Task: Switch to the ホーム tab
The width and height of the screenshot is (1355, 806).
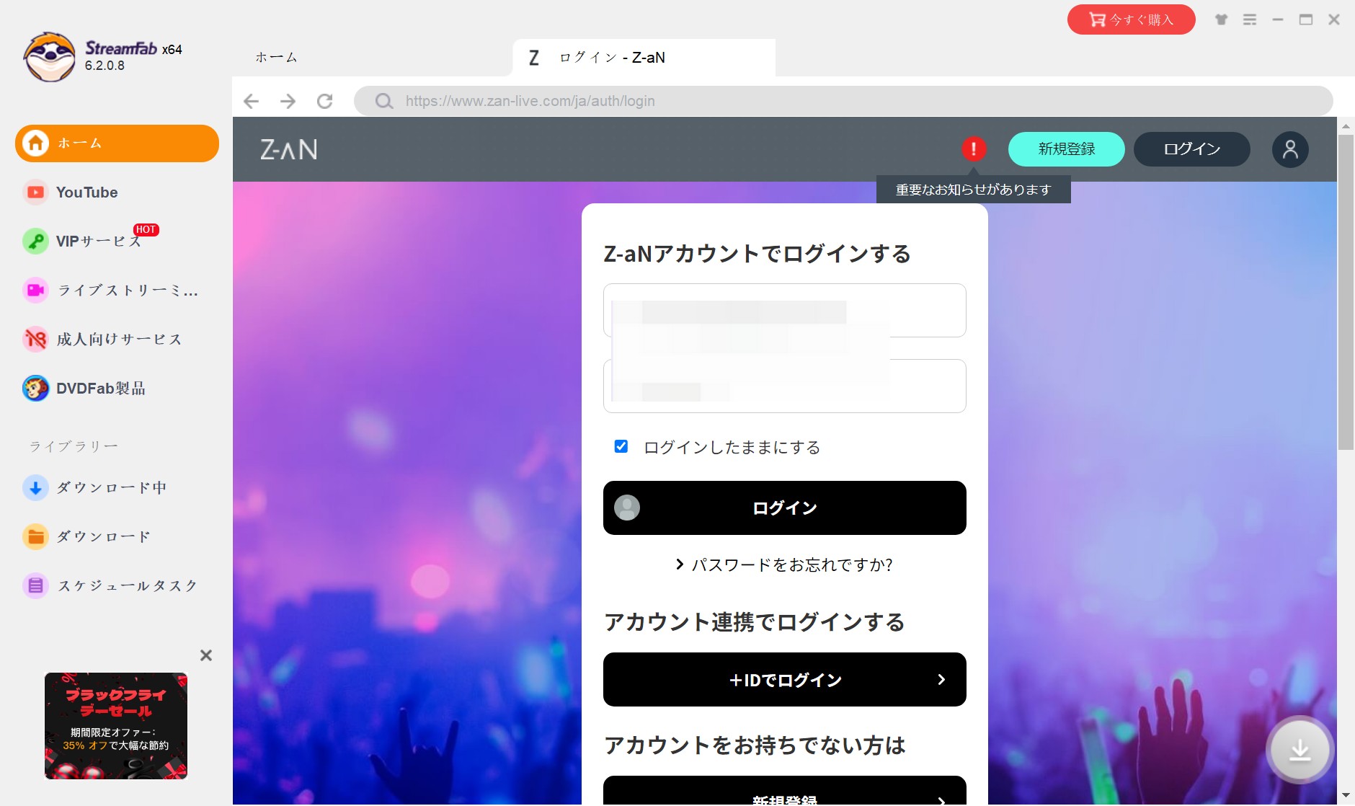Action: (276, 58)
